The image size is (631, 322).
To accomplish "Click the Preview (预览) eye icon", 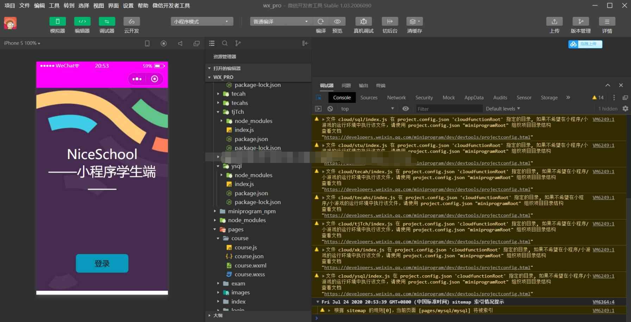I will click(x=337, y=21).
